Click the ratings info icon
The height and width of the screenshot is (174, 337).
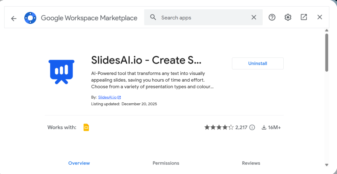pyautogui.click(x=252, y=127)
